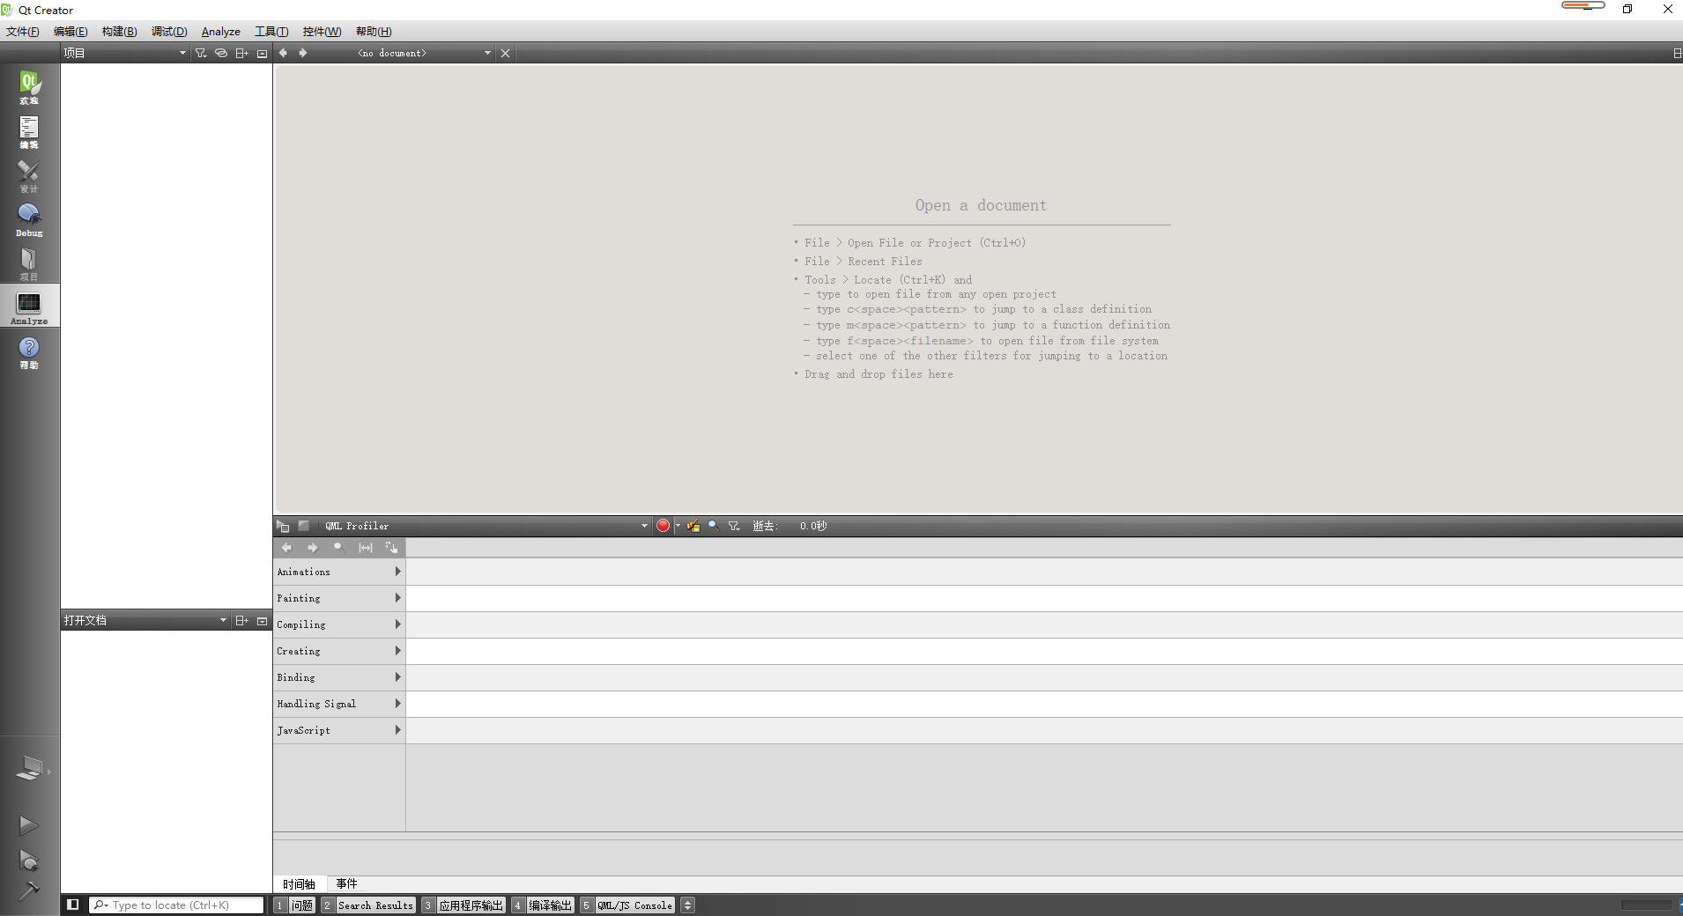Expand the JavaScript timeline row
This screenshot has width=1683, height=916.
coord(397,730)
